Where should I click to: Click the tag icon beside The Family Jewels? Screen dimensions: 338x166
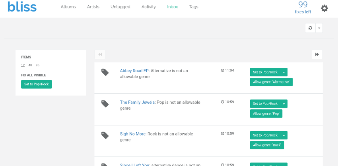point(105,104)
